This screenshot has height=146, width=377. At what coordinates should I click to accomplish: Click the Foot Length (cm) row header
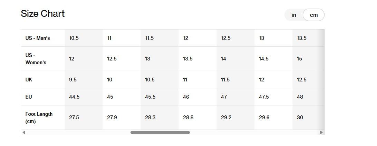[39, 117]
